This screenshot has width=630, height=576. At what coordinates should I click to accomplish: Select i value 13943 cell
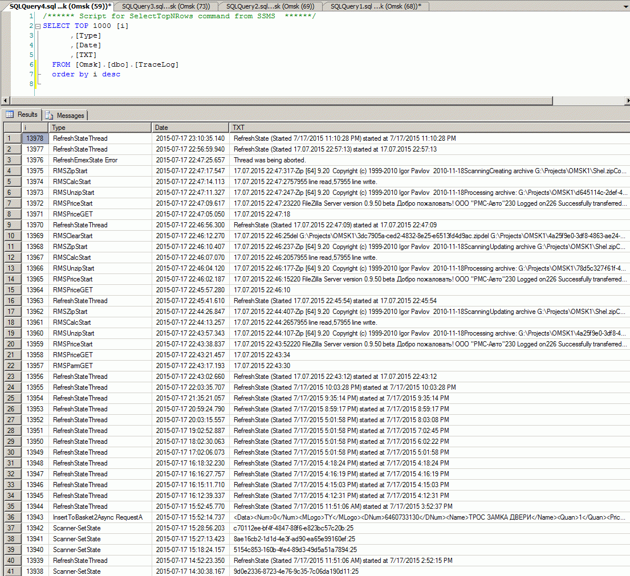click(x=35, y=518)
